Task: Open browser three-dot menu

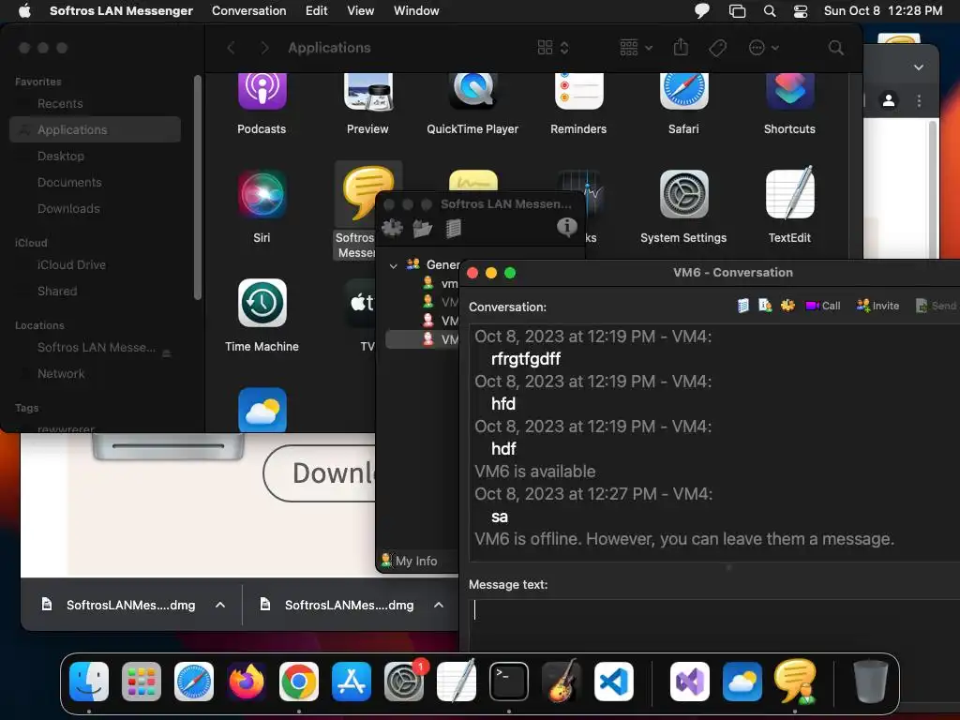Action: tap(919, 100)
